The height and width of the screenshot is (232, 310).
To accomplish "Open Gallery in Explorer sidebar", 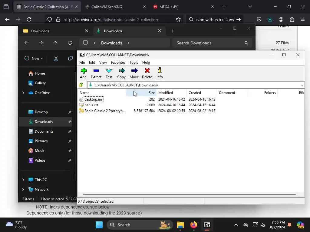I will pos(40,83).
